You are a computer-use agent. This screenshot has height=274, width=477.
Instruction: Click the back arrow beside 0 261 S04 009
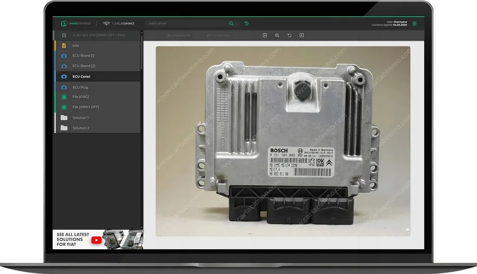(64, 35)
